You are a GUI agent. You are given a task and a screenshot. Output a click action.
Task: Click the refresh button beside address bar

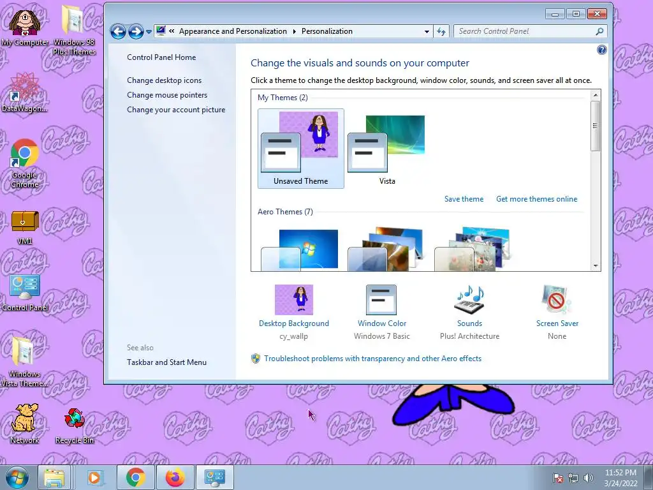(x=441, y=32)
